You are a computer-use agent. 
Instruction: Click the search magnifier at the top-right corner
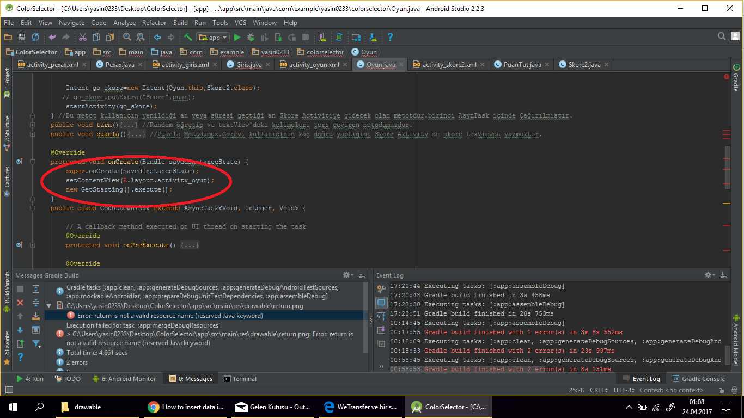(722, 36)
